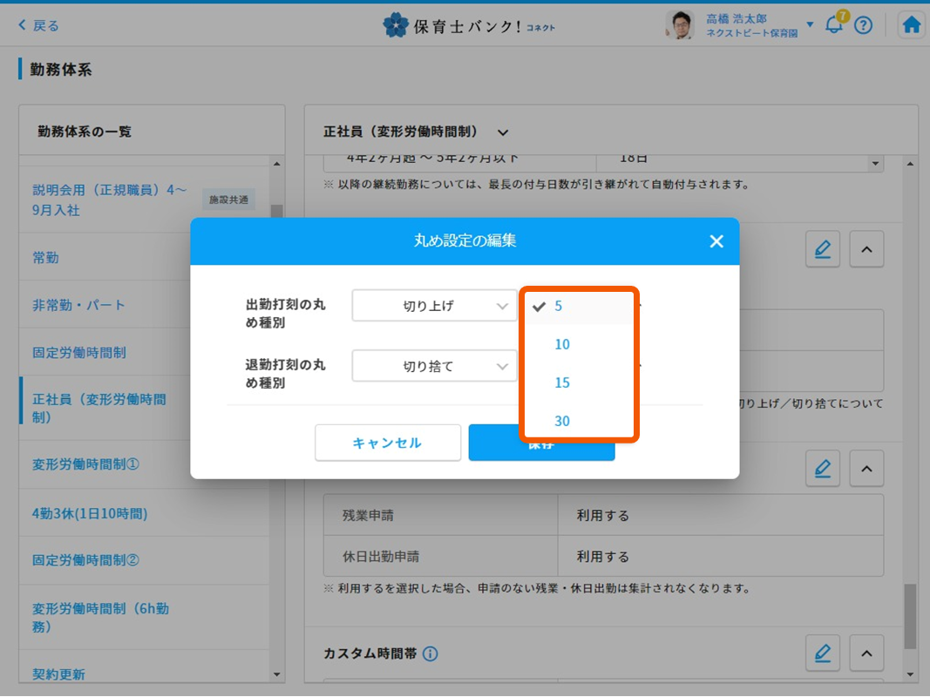Viewport: 930px width, 697px height.
Task: Open the help question mark icon
Action: point(863,25)
